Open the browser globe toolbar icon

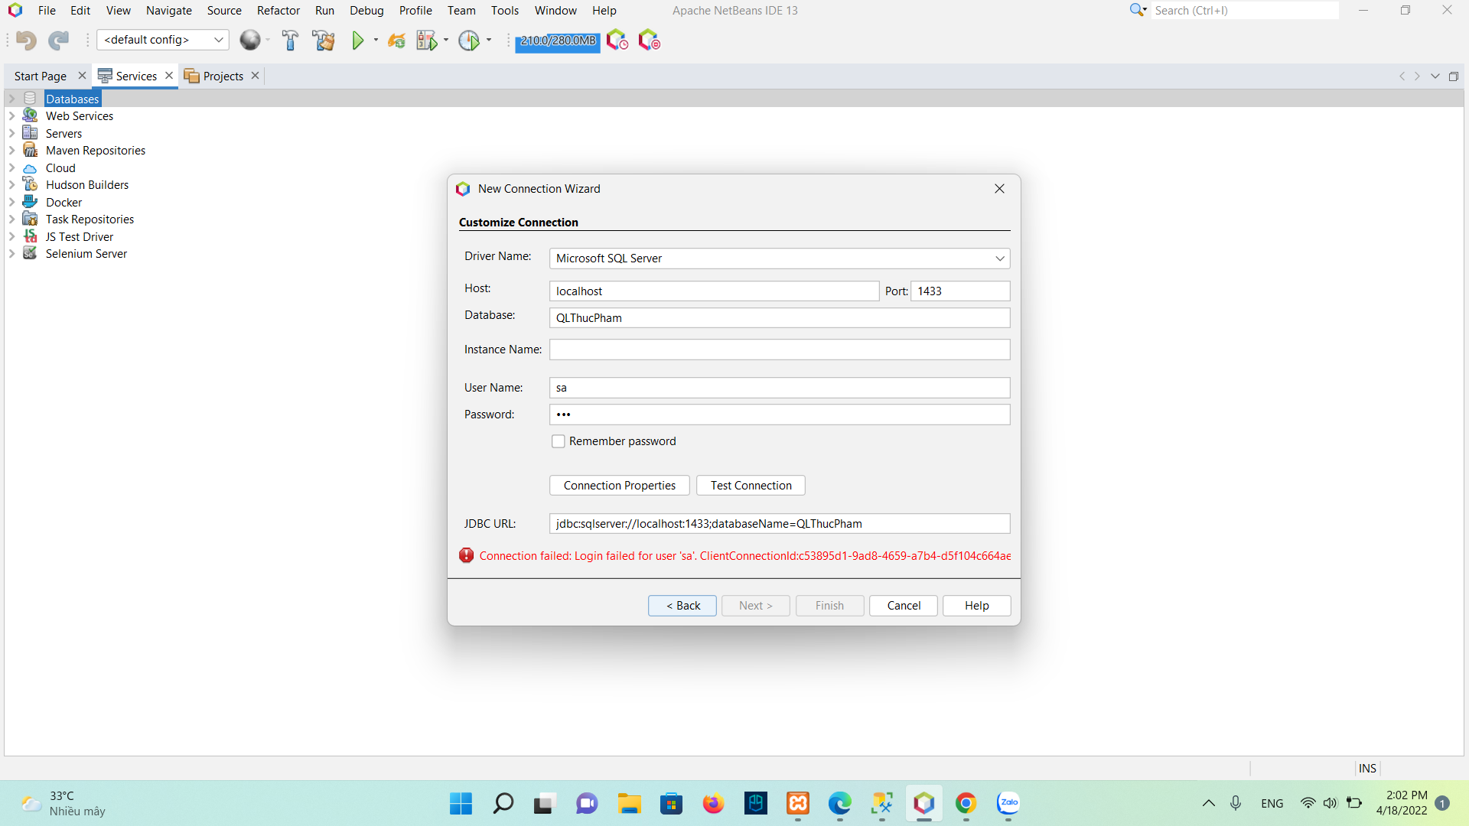tap(250, 40)
